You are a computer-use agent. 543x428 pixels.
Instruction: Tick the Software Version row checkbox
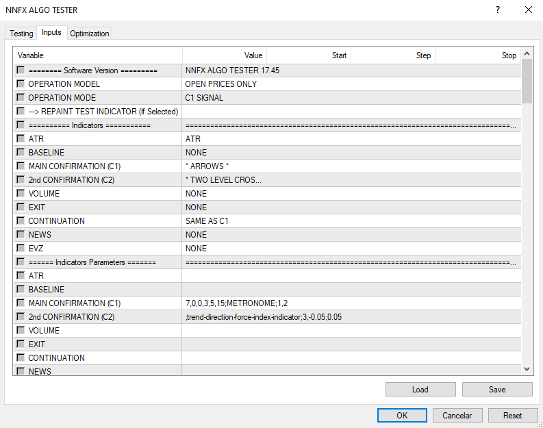tap(21, 71)
